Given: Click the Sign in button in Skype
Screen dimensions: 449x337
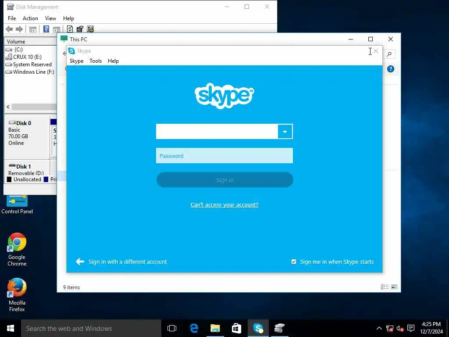Looking at the screenshot, I should [x=225, y=180].
